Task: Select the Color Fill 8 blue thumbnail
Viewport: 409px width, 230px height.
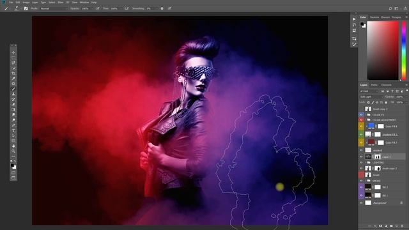Action: 371,126
